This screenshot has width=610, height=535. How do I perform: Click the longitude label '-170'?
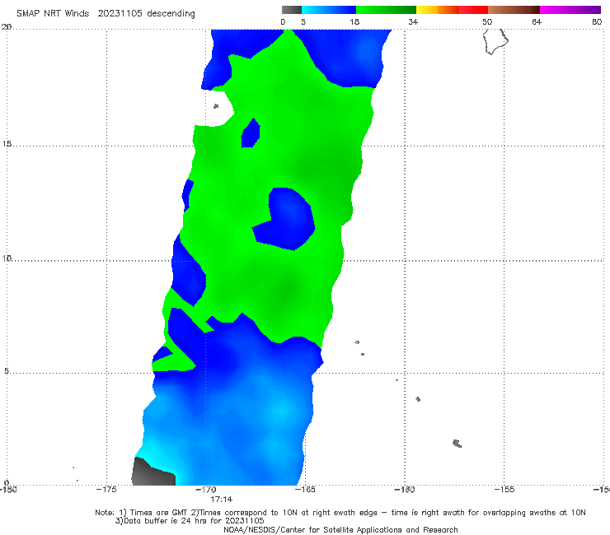pos(205,489)
